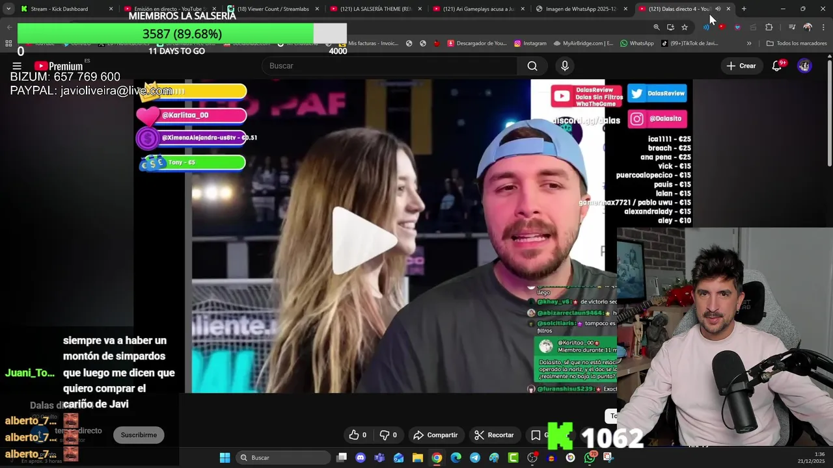Viewport: 833px width, 468px height.
Task: Click the Recortar clip button
Action: tap(494, 435)
